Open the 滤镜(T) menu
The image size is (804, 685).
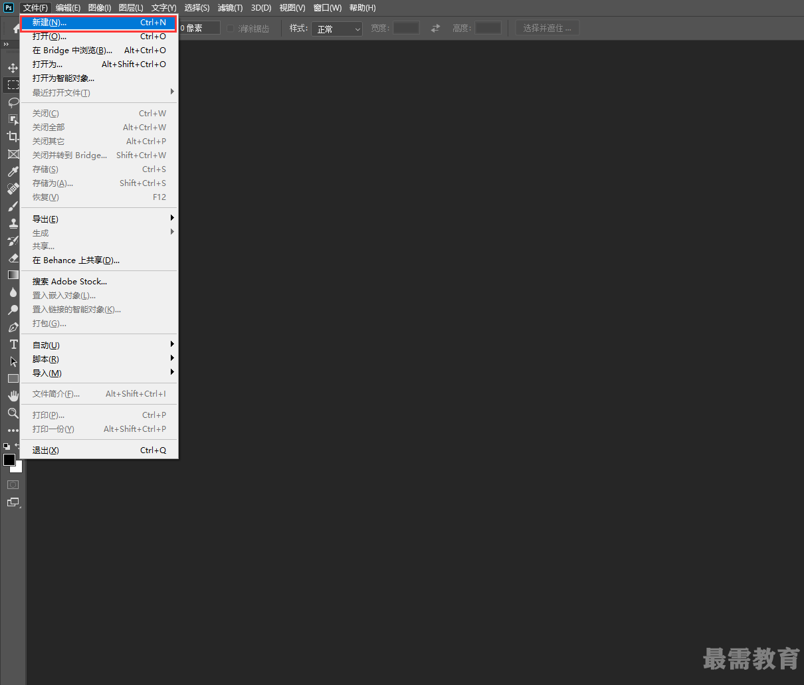pyautogui.click(x=230, y=8)
